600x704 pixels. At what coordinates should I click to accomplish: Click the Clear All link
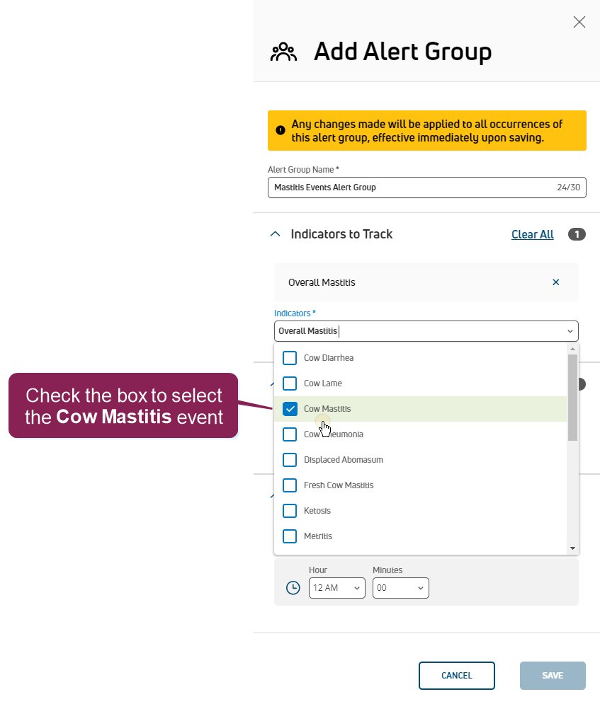click(x=533, y=234)
